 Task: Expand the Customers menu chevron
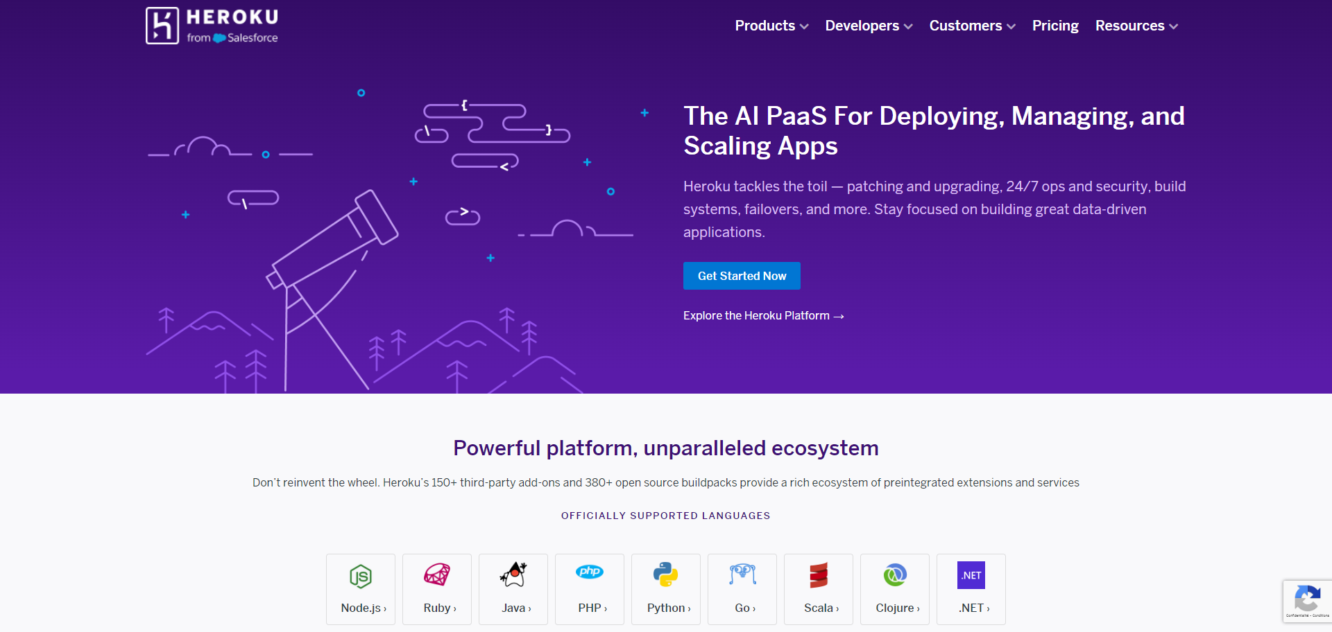point(1011,26)
